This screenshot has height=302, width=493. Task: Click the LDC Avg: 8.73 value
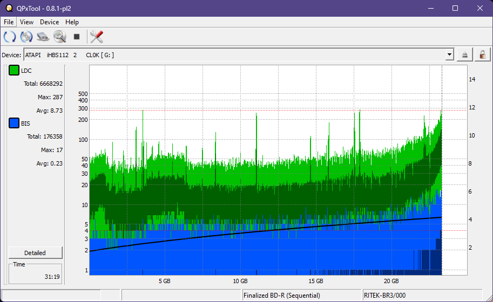[x=49, y=111]
